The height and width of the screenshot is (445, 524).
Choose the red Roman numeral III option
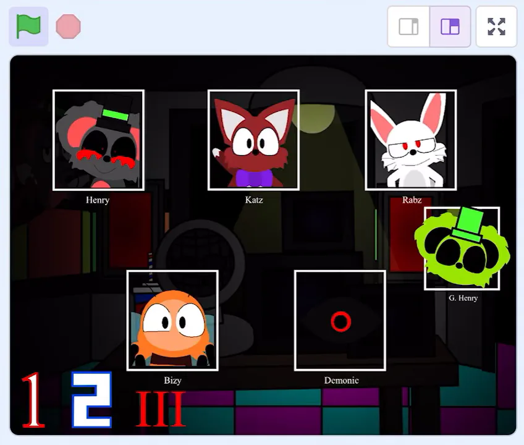coord(161,409)
